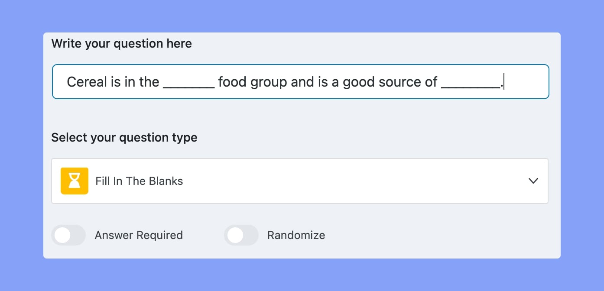Image resolution: width=604 pixels, height=291 pixels.
Task: Click the "Write your question here" heading
Action: (x=121, y=44)
